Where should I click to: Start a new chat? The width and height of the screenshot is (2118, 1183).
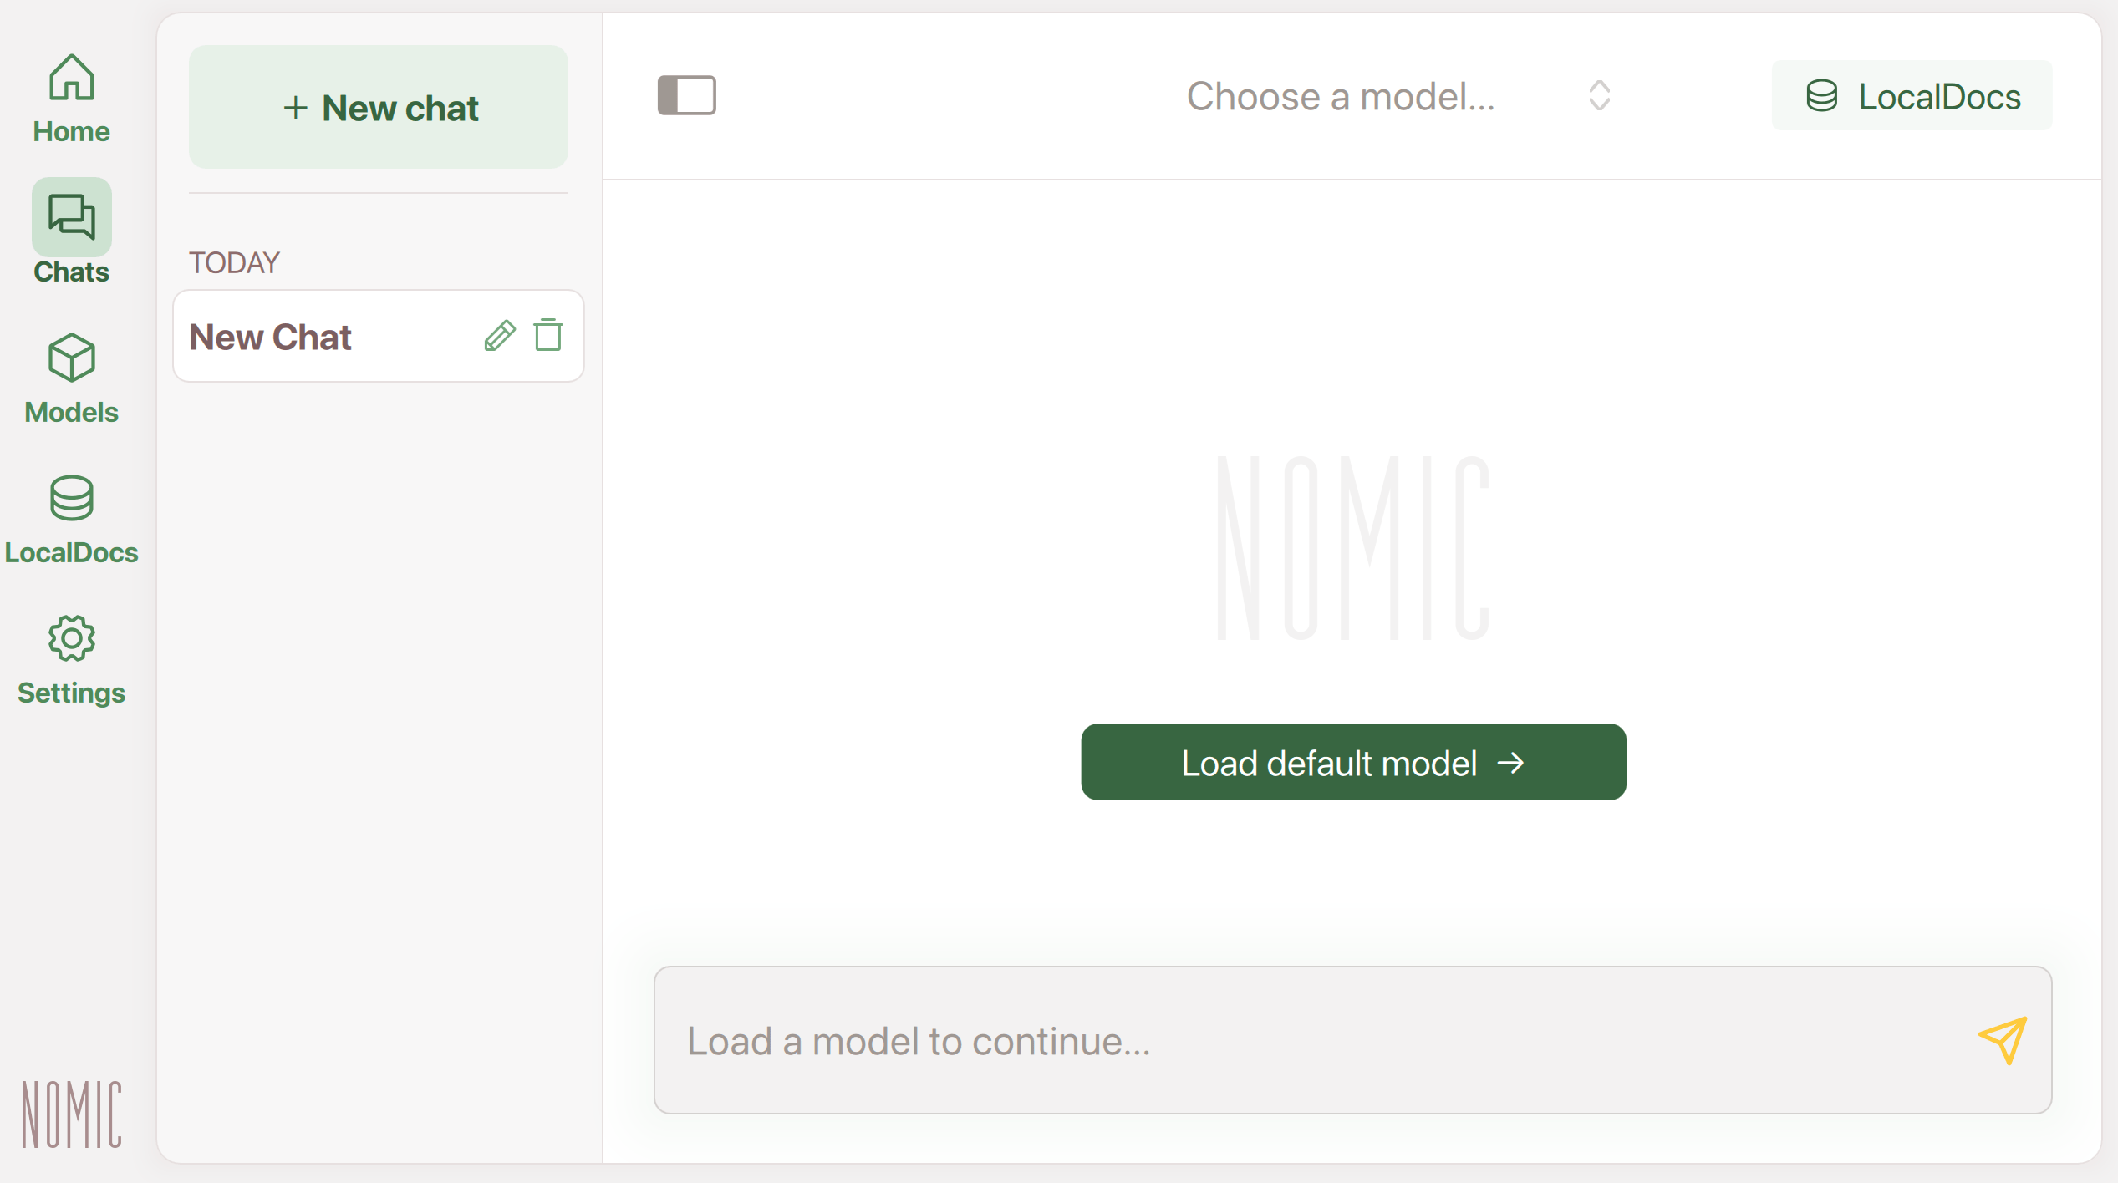pos(379,107)
